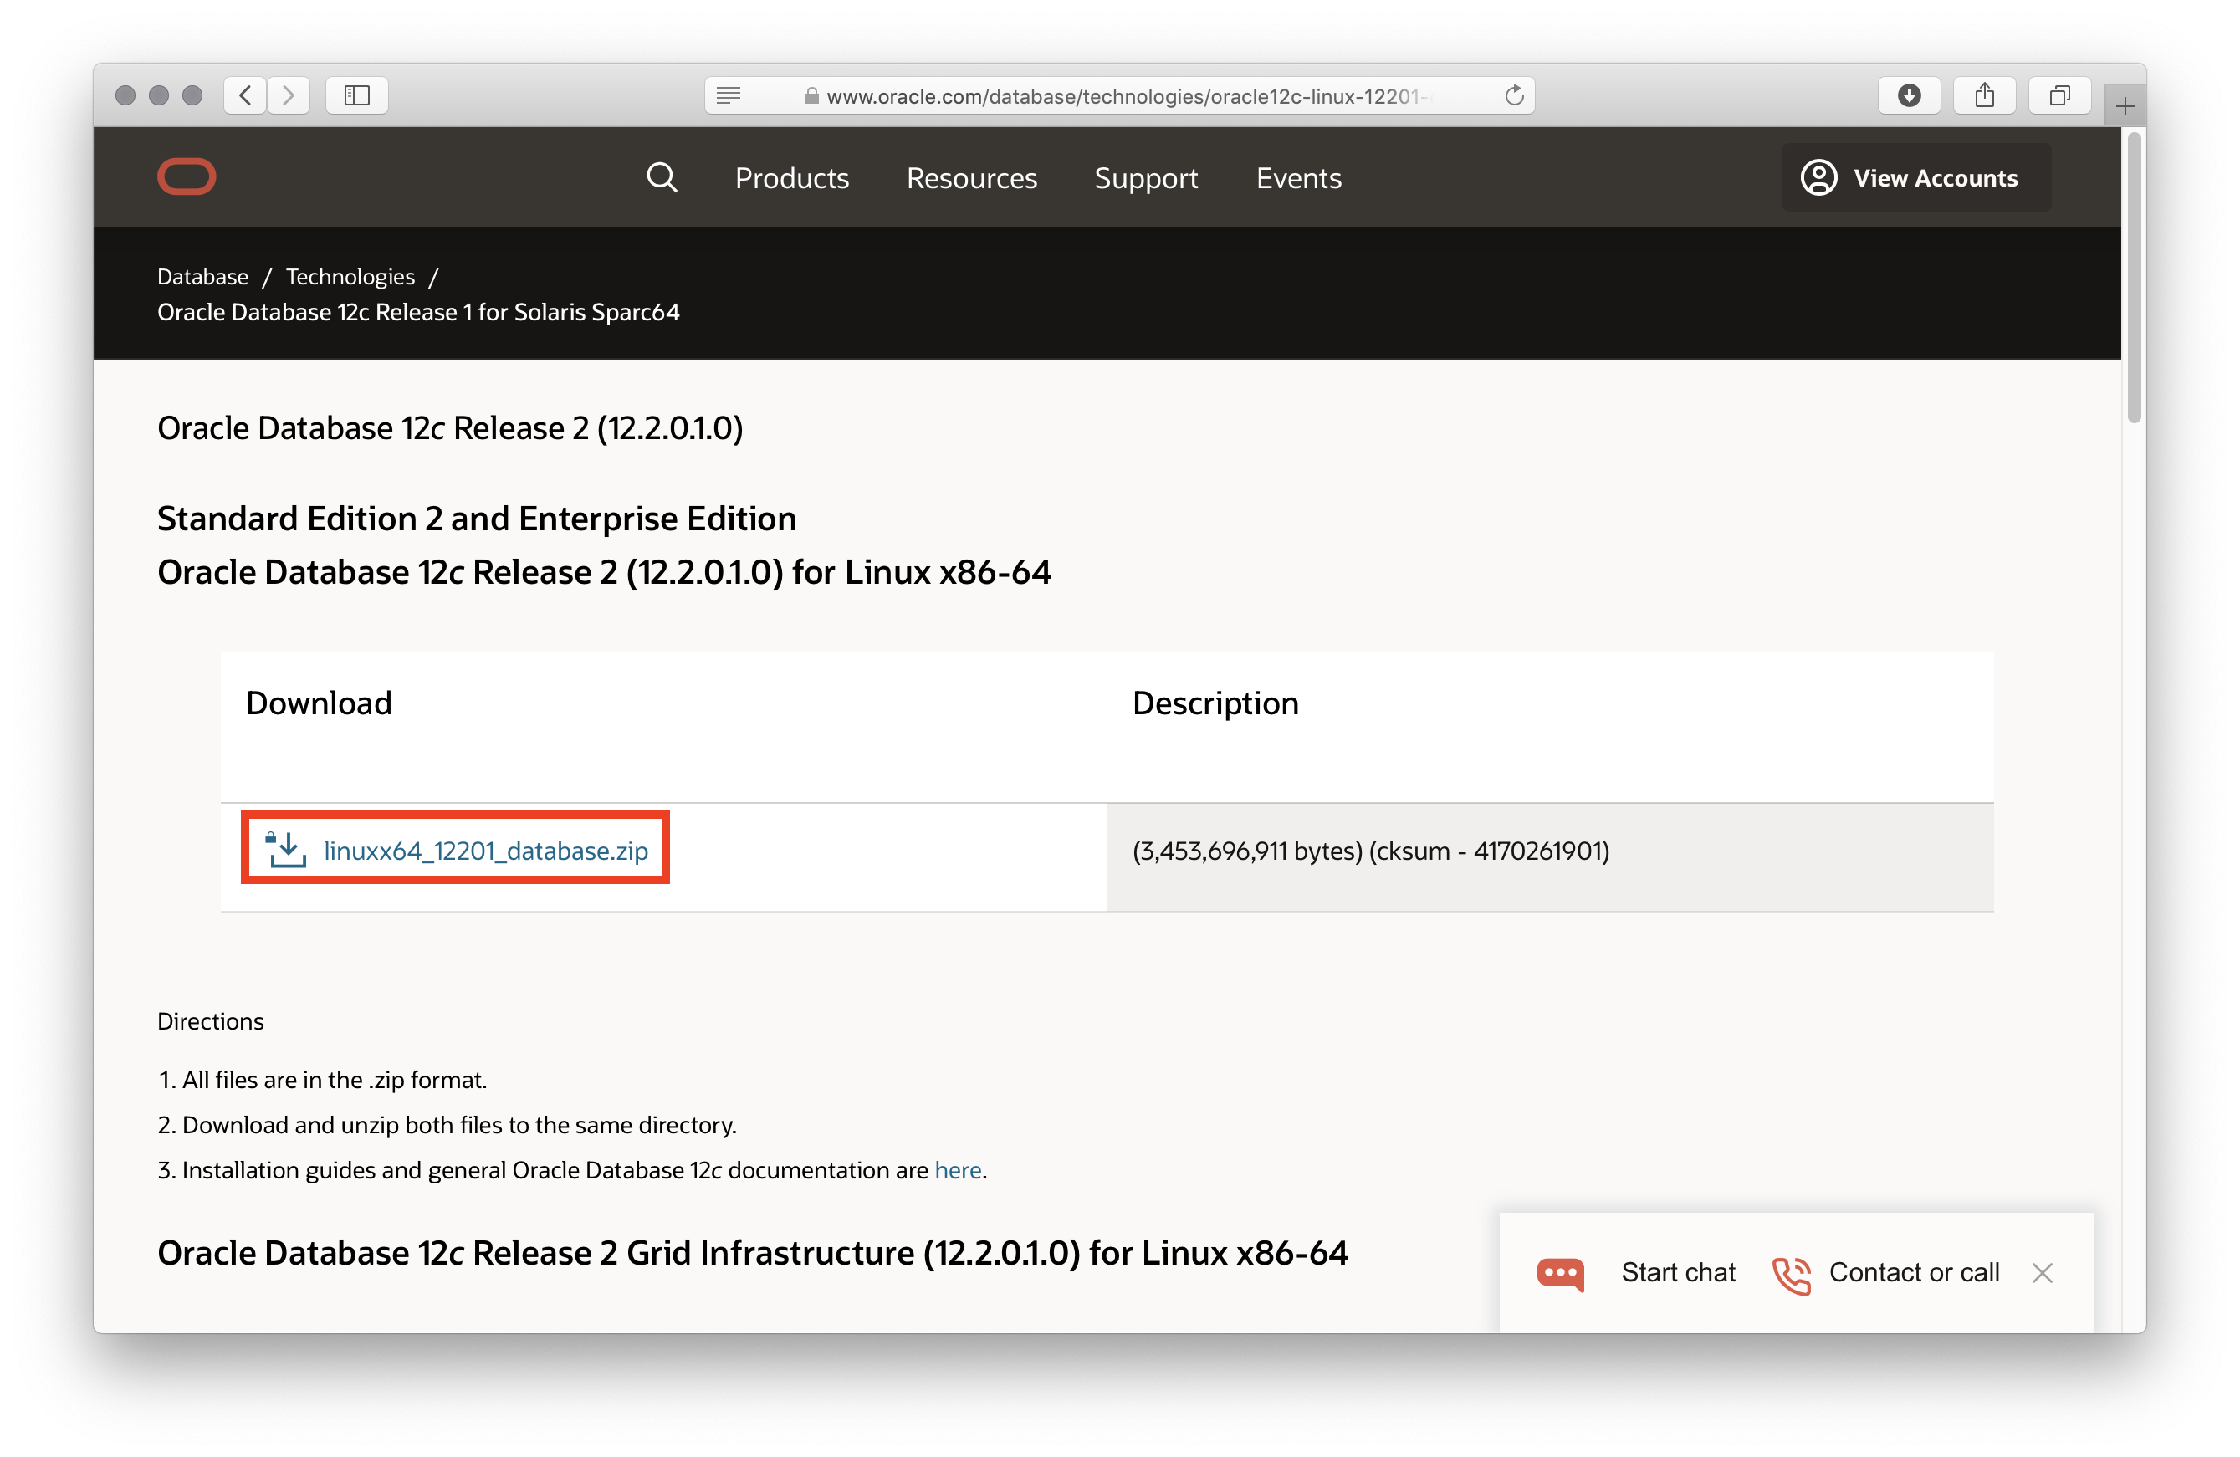Click the account avatar icon

point(1818,177)
